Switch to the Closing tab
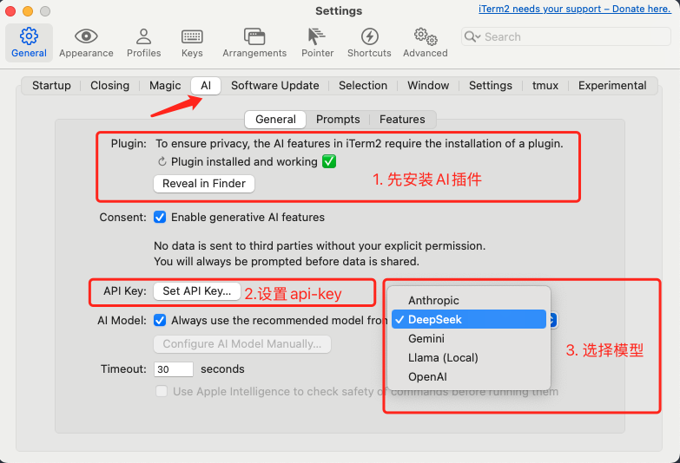This screenshot has height=463, width=680. (109, 85)
